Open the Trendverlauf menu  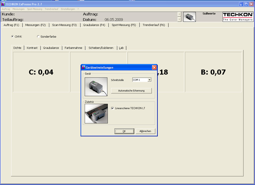click(52, 9)
